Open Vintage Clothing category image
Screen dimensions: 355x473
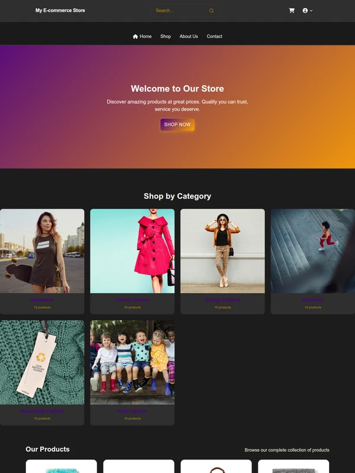tap(222, 251)
